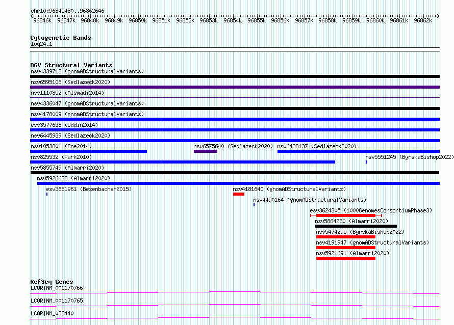Screen dimensions: 454x325
Task: Open the LCOR|NM_001170765 gene label
Action: [57, 301]
